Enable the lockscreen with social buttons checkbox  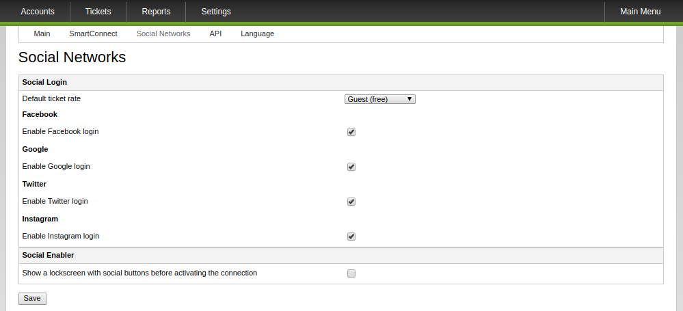click(x=351, y=273)
